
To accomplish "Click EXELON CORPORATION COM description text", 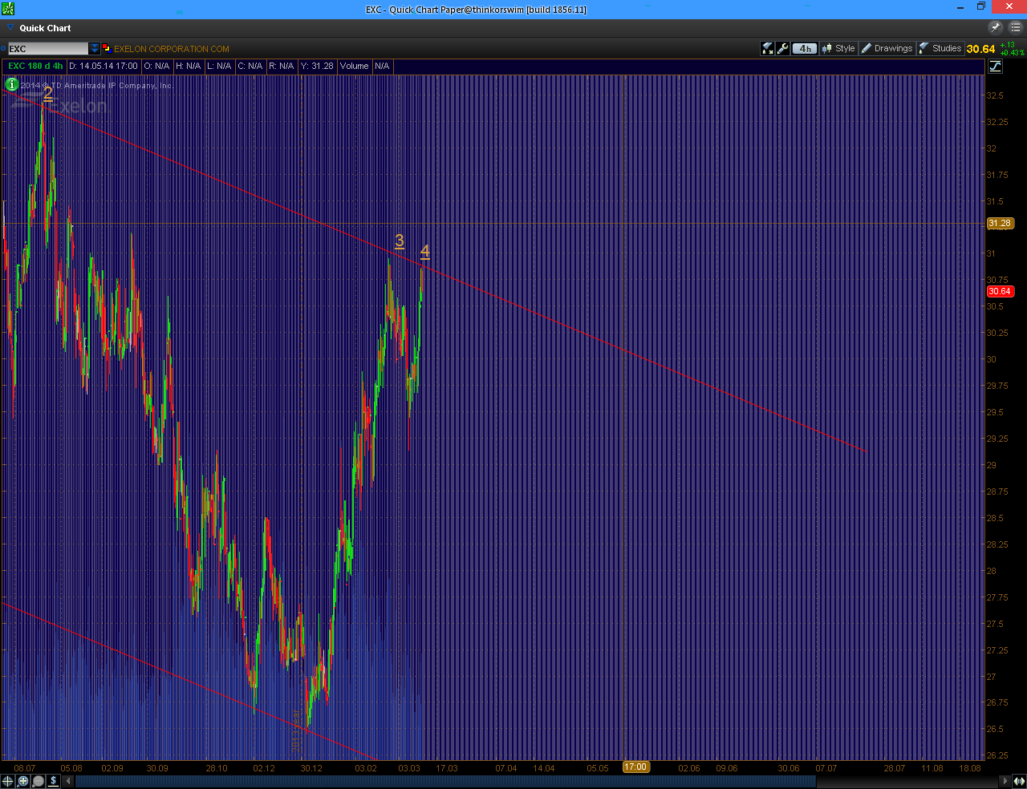I will (x=172, y=49).
